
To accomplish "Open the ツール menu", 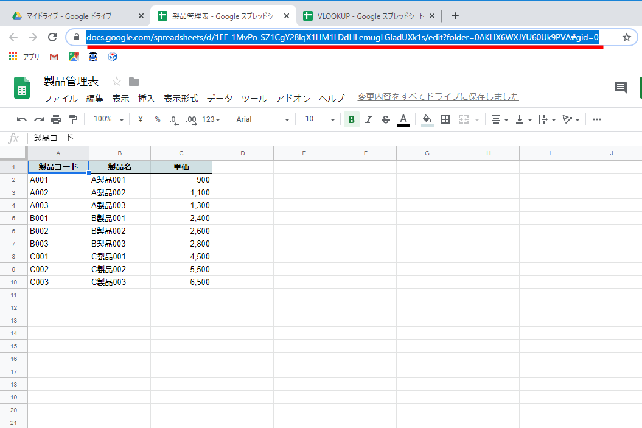I will 254,98.
